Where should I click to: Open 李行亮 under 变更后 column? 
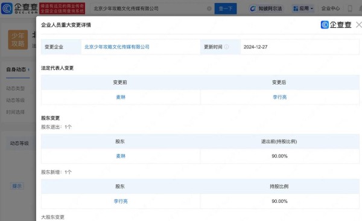pyautogui.click(x=279, y=97)
